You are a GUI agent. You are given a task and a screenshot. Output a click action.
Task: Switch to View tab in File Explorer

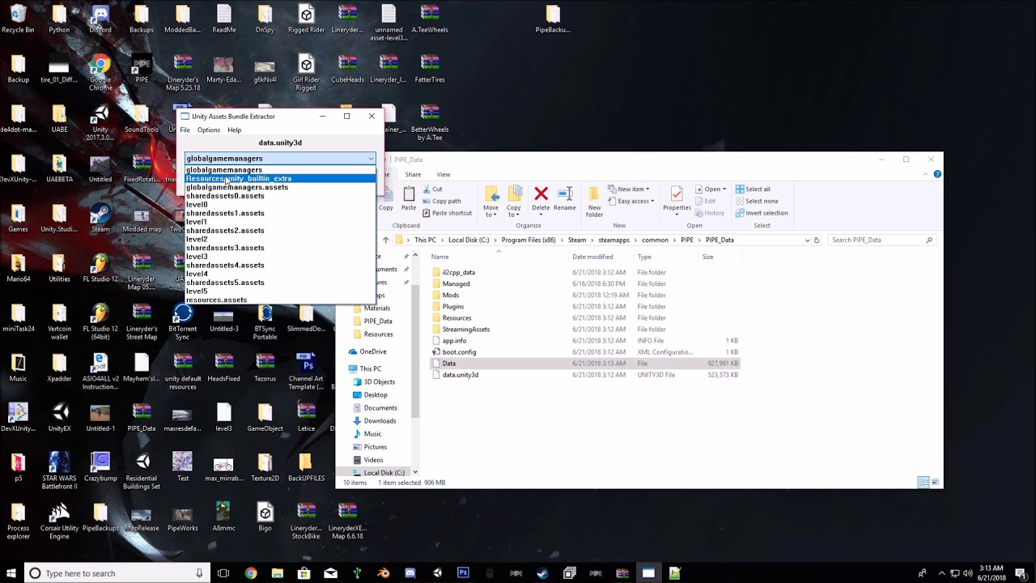pos(444,174)
